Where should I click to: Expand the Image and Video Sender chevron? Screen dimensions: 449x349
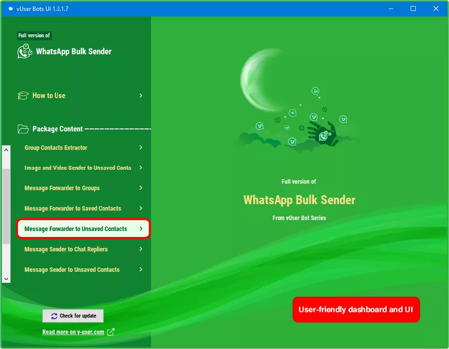tap(141, 168)
